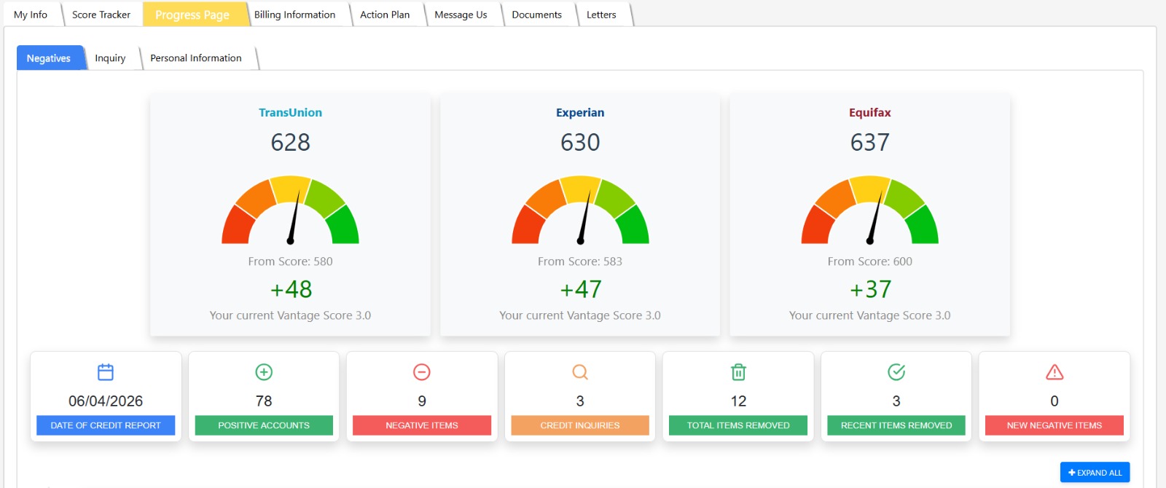This screenshot has width=1166, height=488.
Task: Switch to the Score Tracker tab
Action: (101, 15)
